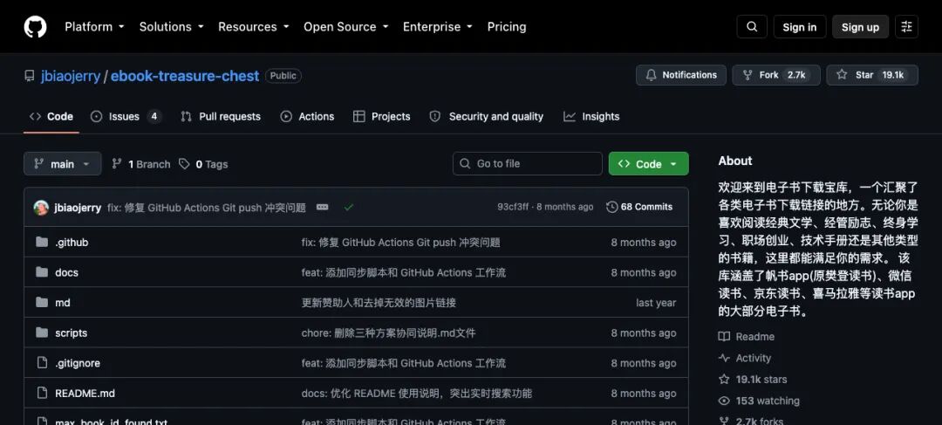The image size is (942, 425).
Task: Star the ebook-treasure-chest repository
Action: pyautogui.click(x=871, y=75)
